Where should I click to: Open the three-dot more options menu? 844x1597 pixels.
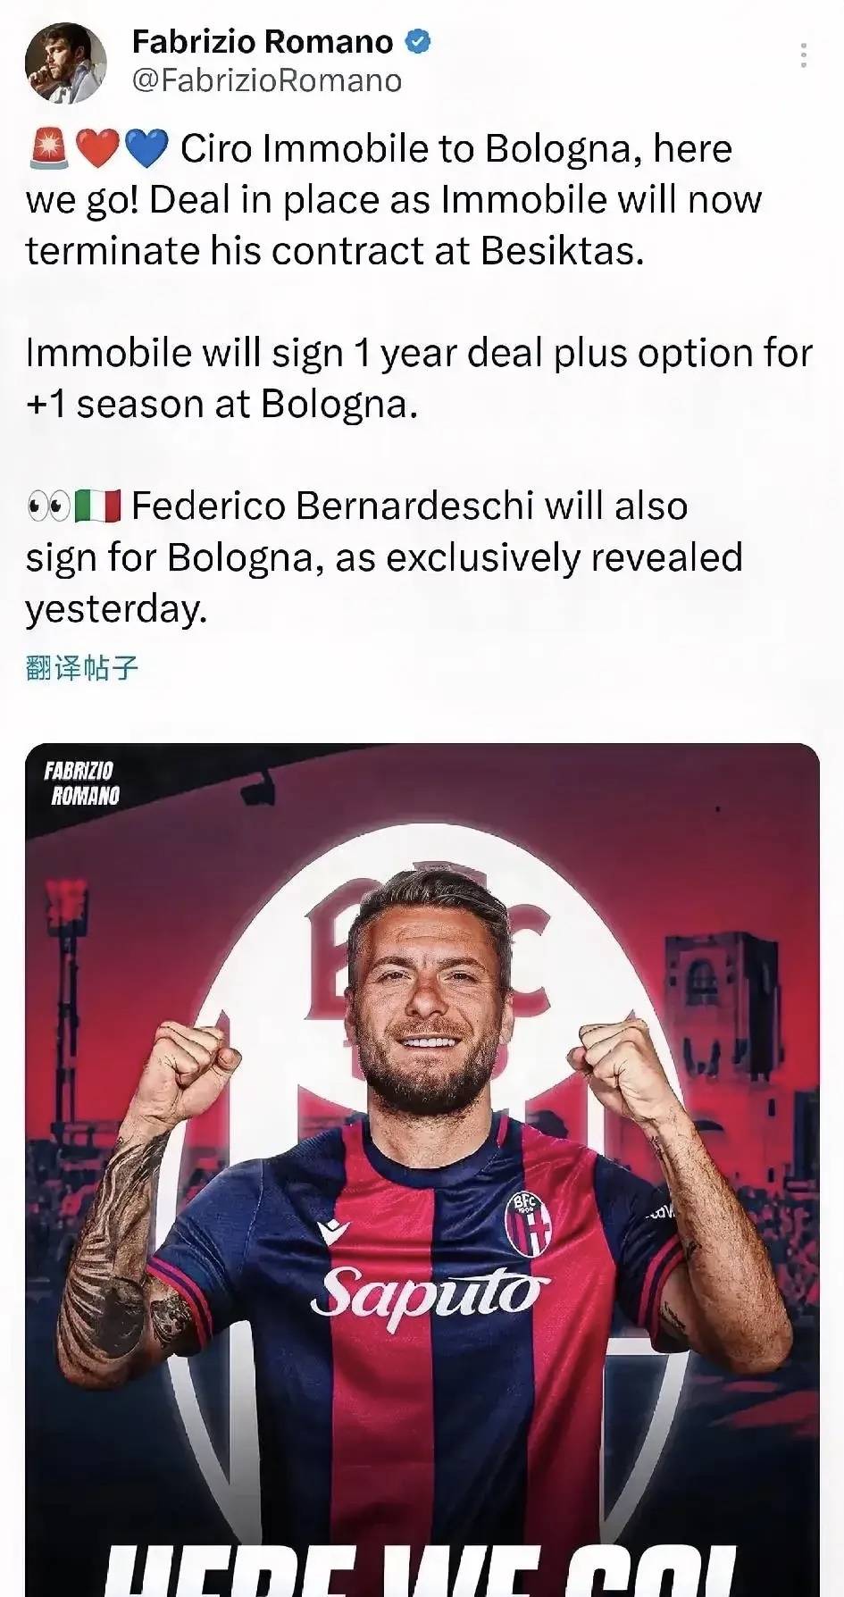point(804,55)
